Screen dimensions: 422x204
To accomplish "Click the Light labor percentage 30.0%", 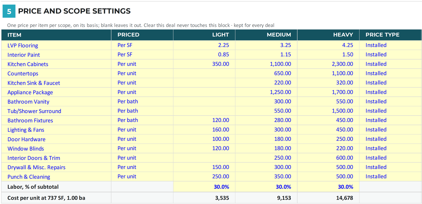I will click(204, 187).
